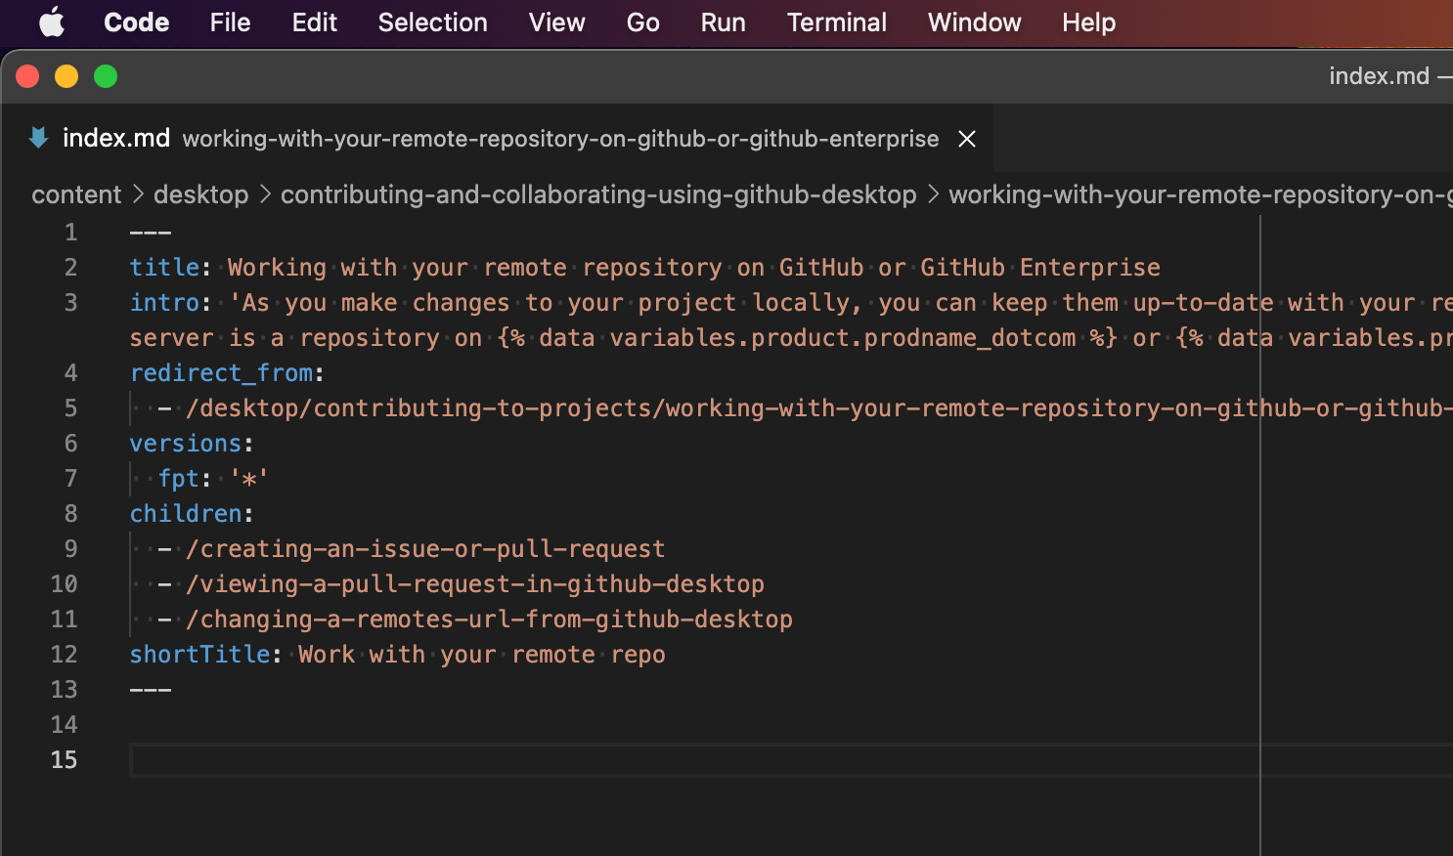Screen dimensions: 1453x856
Task: Click line number 8 in gutter
Action: point(70,514)
